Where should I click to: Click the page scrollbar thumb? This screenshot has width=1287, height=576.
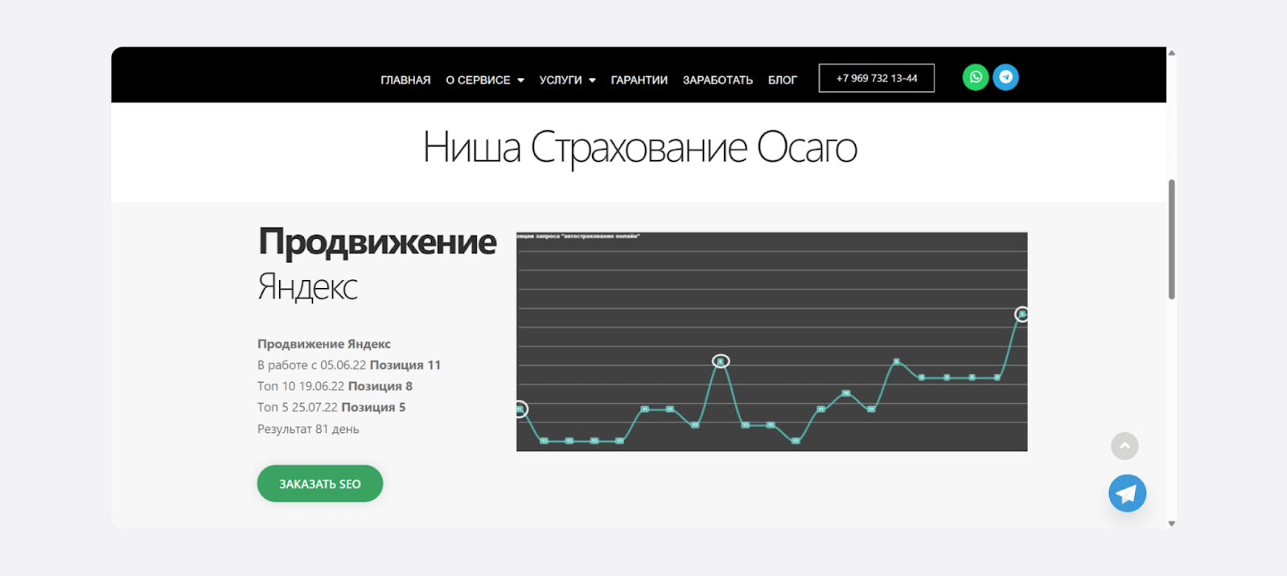(1171, 239)
